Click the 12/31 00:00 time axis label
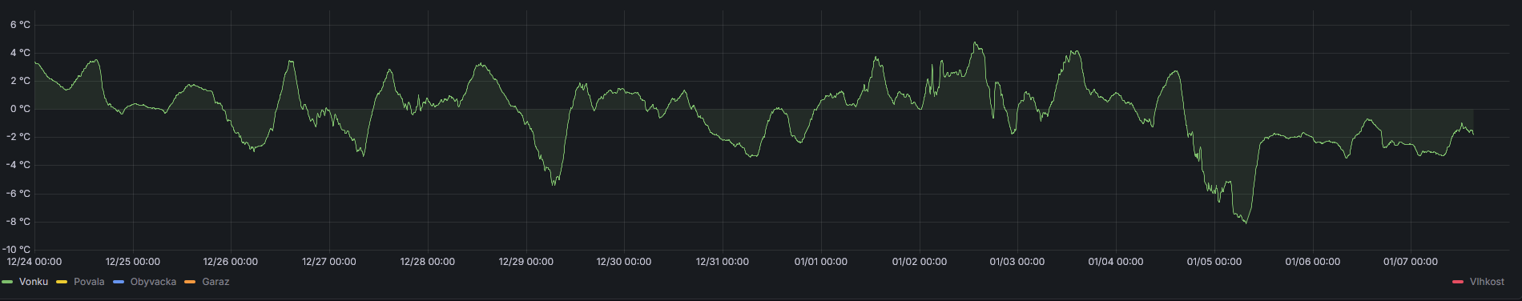This screenshot has width=1522, height=301. 723,262
